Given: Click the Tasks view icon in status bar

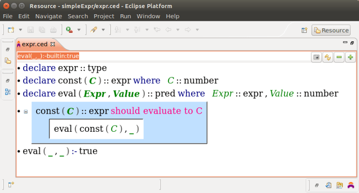Looking at the screenshot, I should click(328, 185).
